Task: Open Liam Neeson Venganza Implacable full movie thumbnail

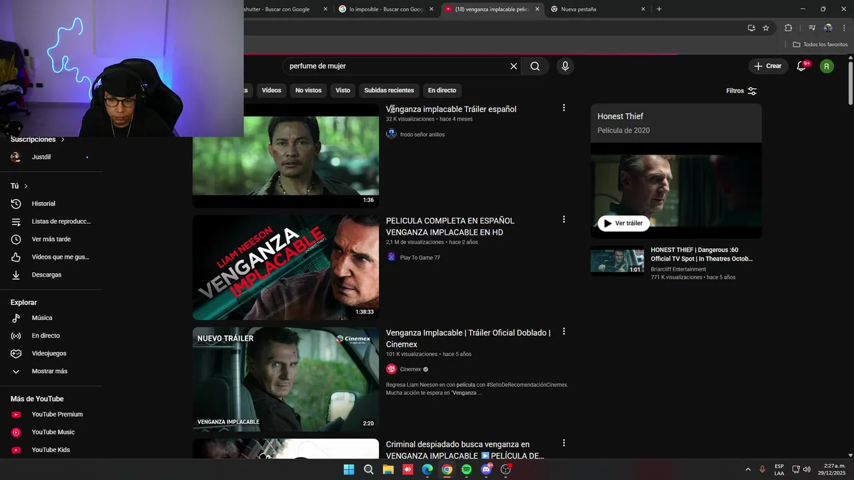Action: coord(286,267)
